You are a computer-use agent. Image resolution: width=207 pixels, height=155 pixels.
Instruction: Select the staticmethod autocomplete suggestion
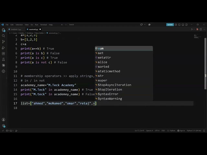coord(124,71)
